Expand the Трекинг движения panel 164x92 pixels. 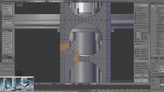pyautogui.click(x=142, y=26)
